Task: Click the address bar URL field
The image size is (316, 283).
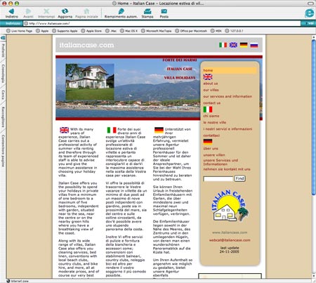Action: [162, 23]
